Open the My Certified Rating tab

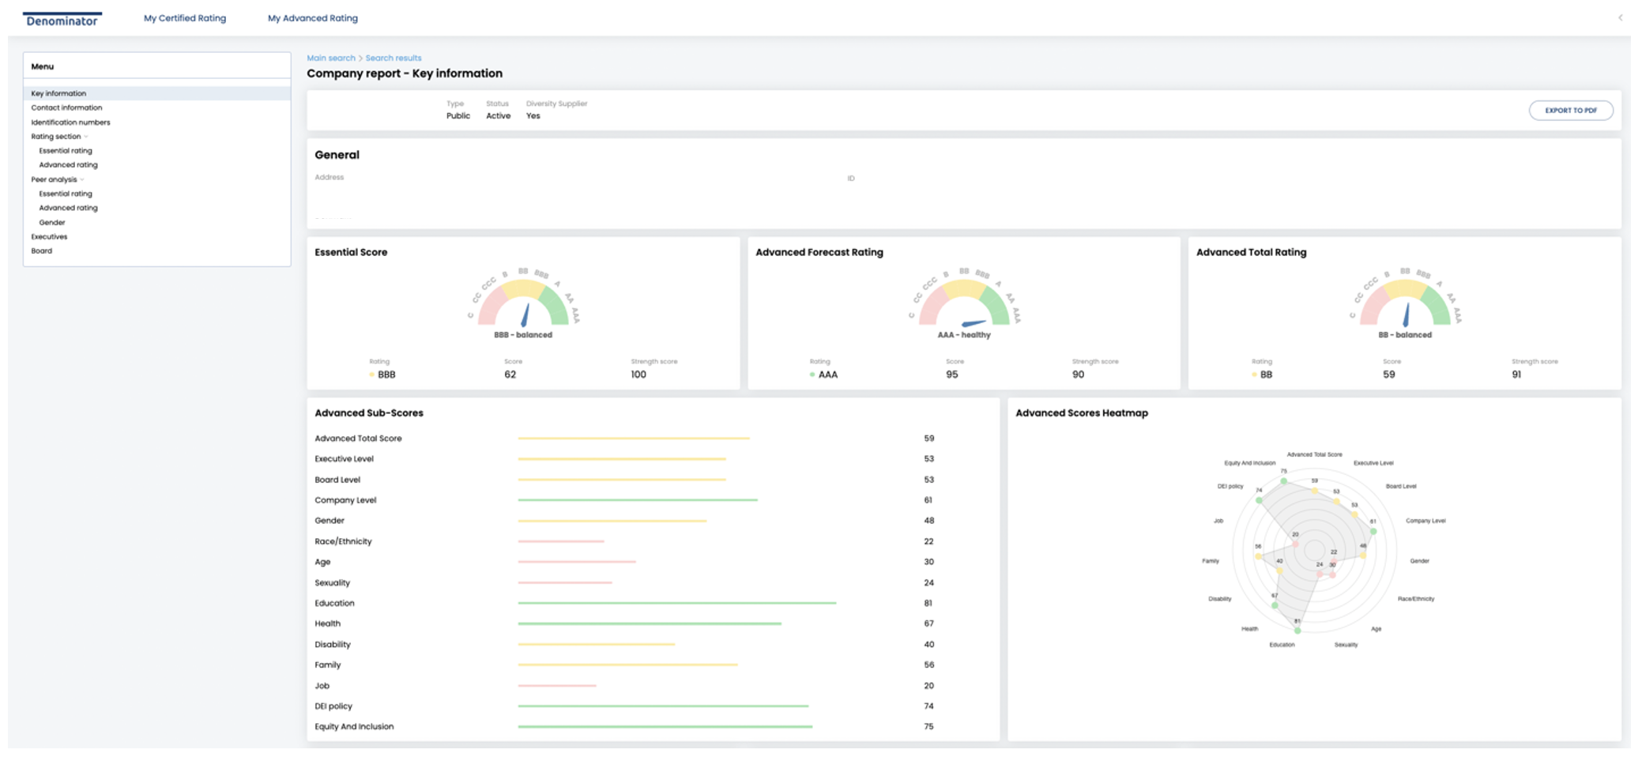tap(184, 18)
